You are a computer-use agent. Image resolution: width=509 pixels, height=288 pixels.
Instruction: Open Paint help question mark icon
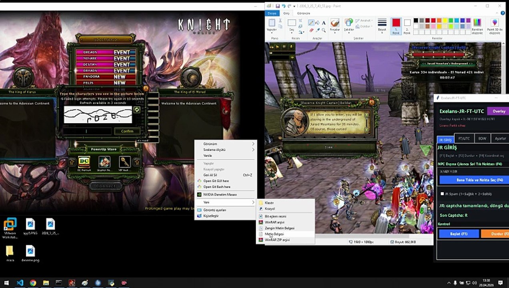coord(503,13)
